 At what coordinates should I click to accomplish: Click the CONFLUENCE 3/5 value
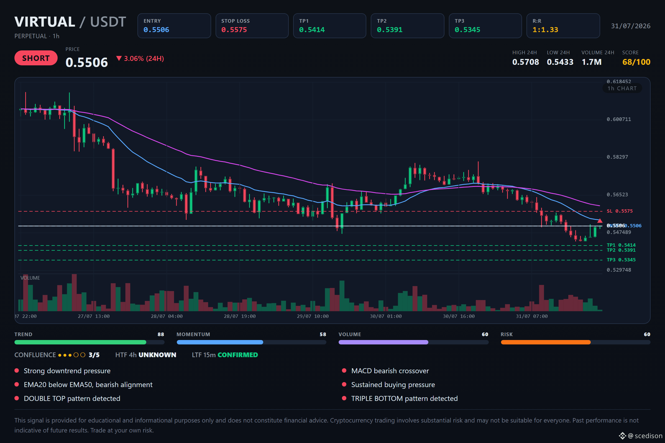point(94,355)
